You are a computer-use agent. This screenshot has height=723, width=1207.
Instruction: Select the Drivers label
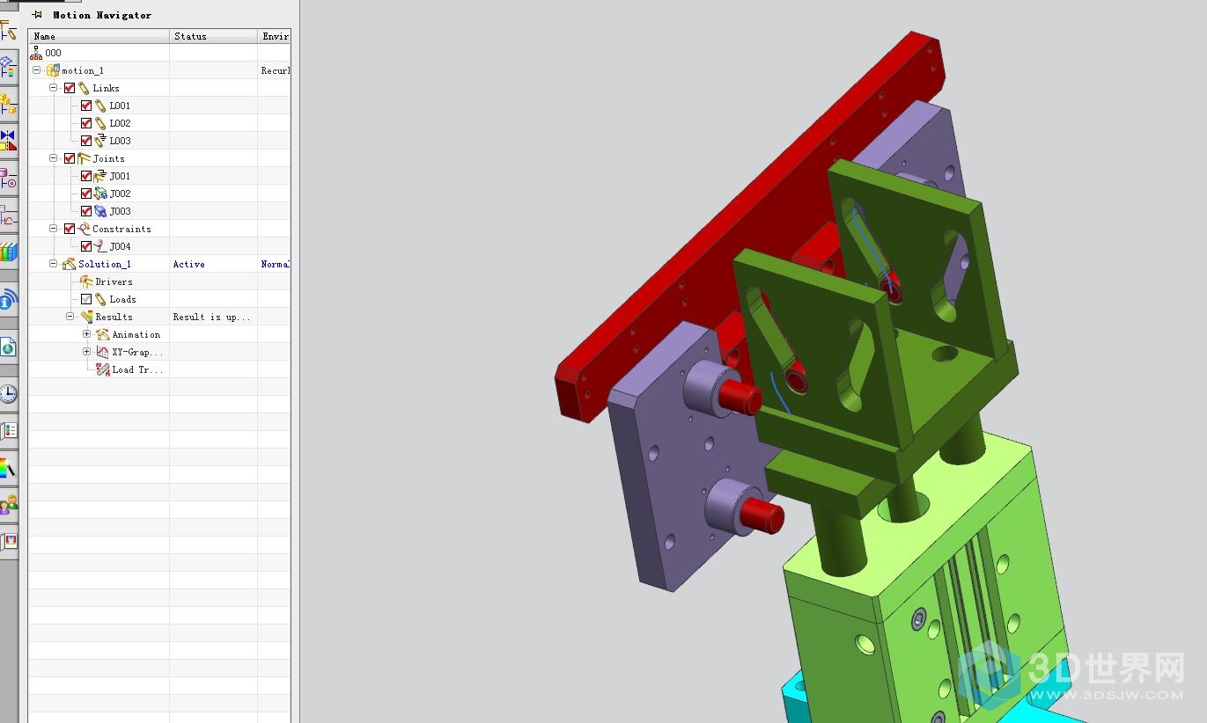114,281
